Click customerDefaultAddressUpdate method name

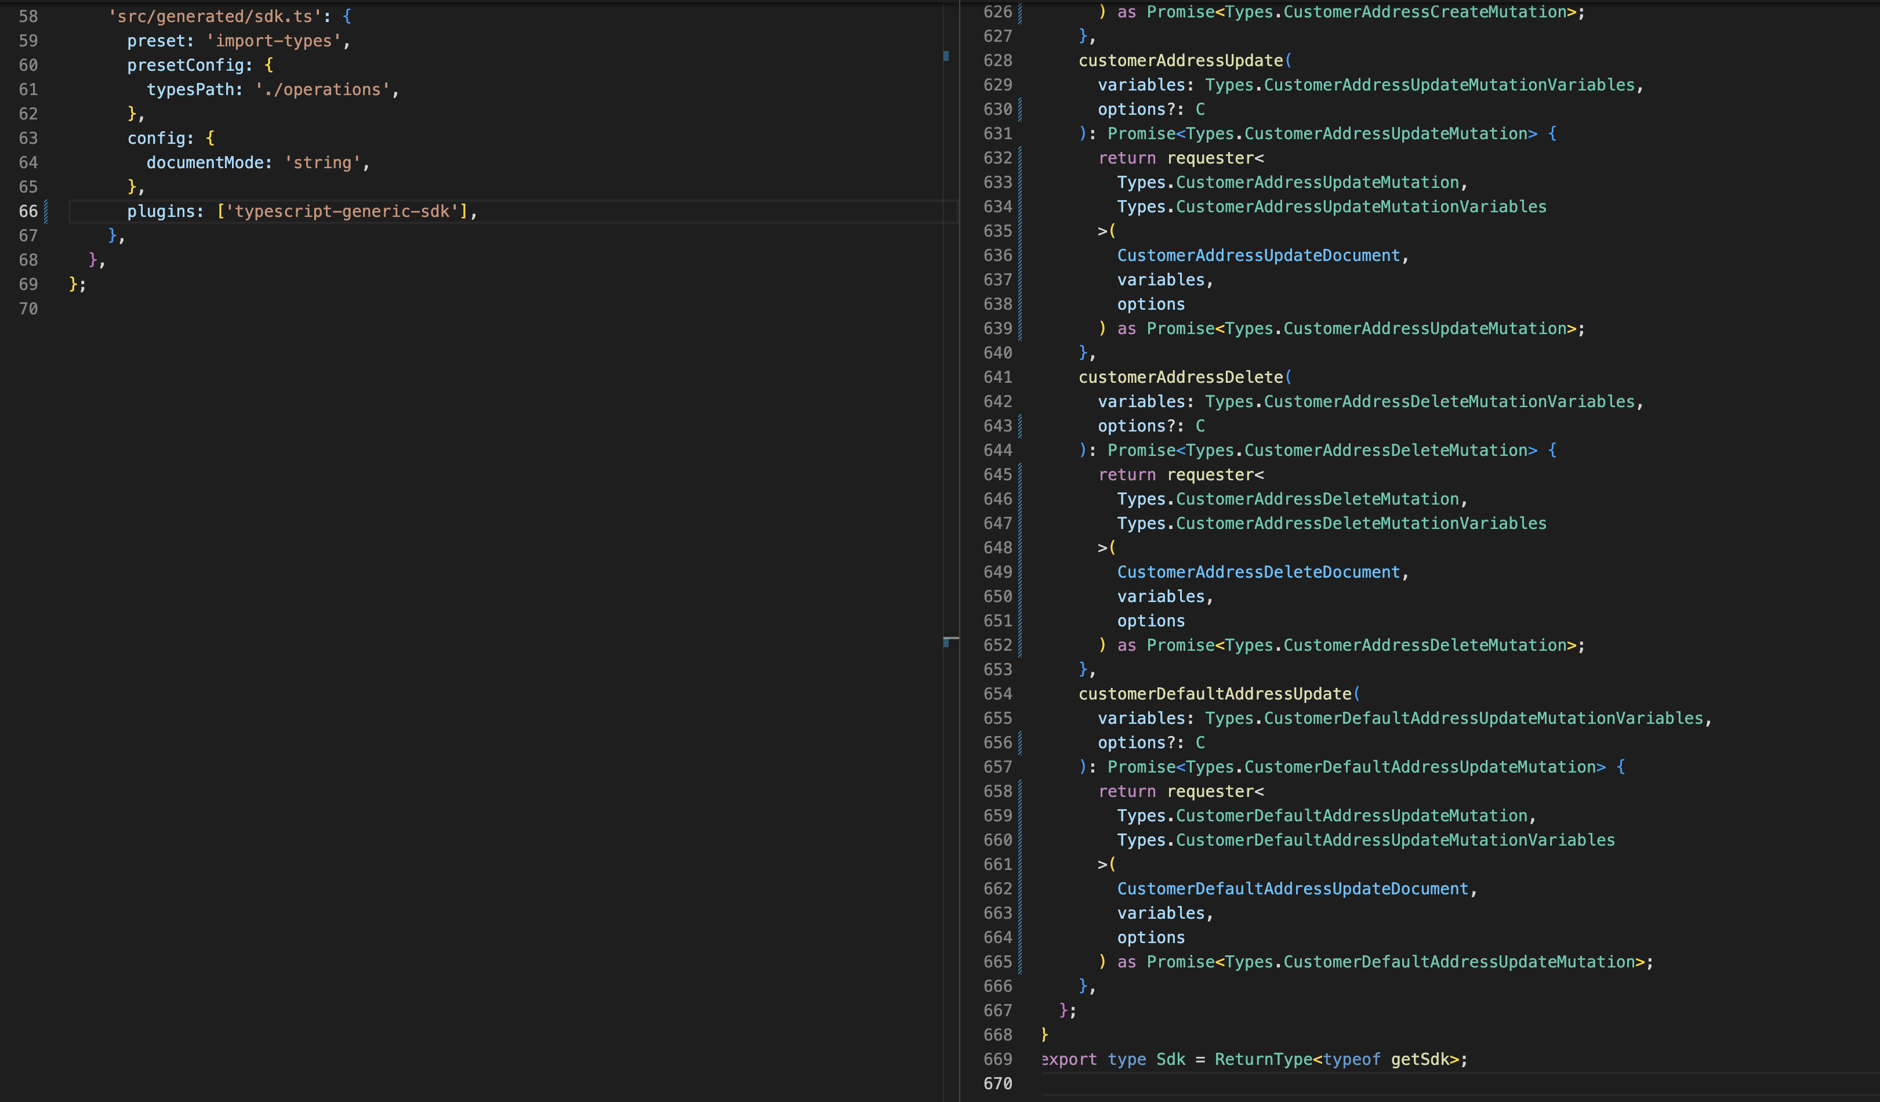click(x=1214, y=694)
